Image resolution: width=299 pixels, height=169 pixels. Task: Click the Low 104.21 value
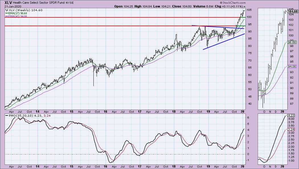(x=162, y=6)
